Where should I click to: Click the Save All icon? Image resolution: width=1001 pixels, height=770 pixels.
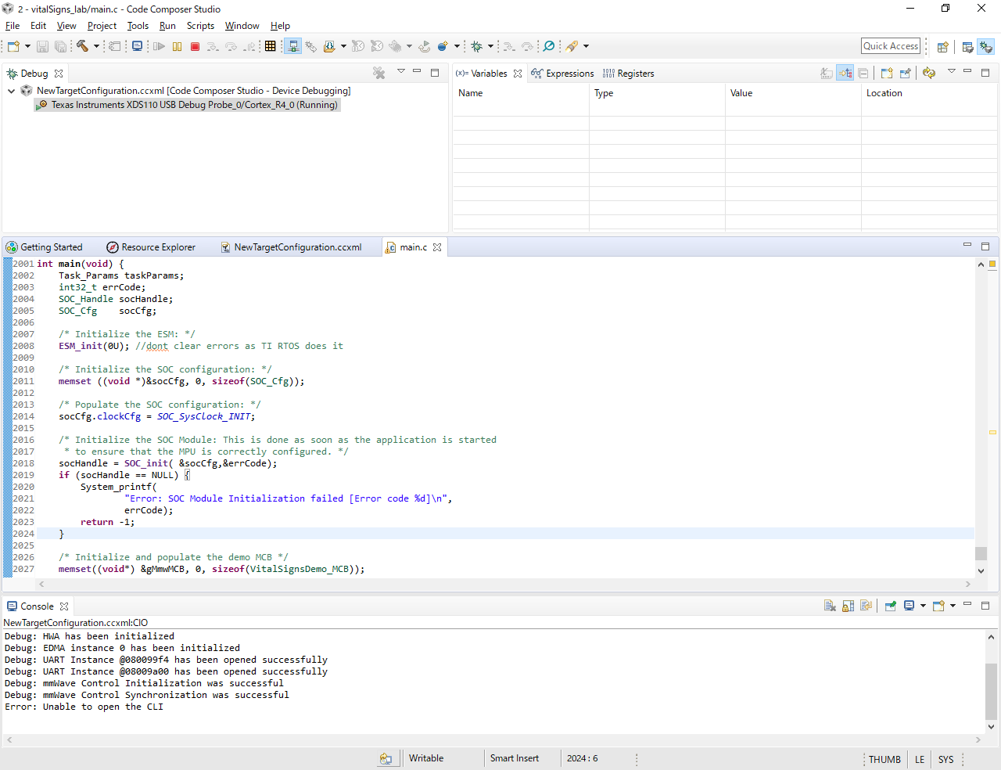60,46
